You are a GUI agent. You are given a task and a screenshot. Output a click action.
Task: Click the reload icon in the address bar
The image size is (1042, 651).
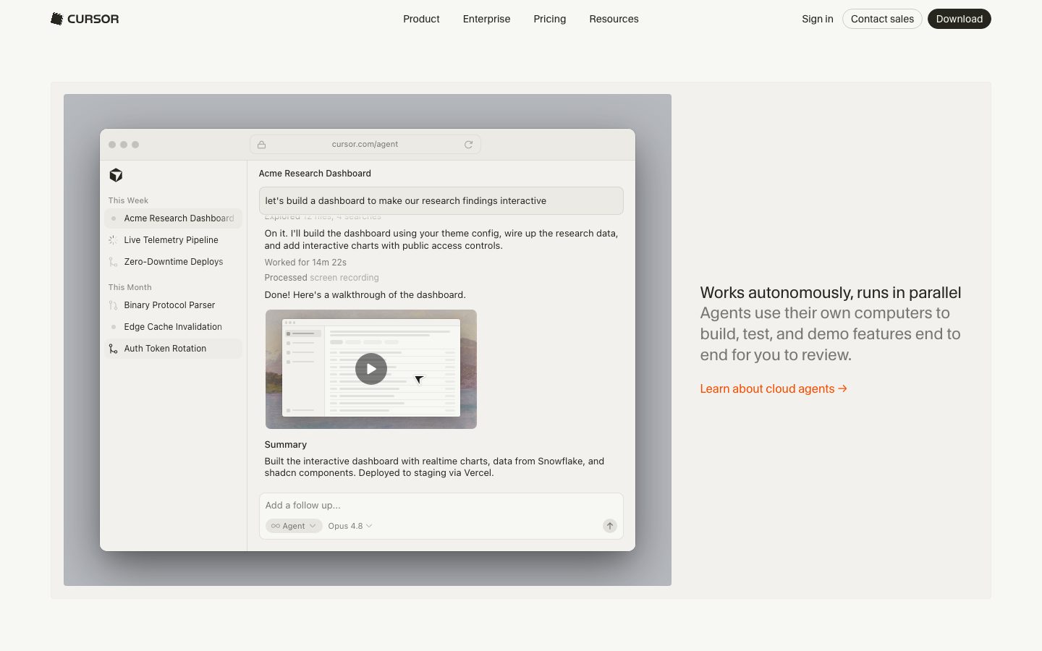click(x=468, y=145)
